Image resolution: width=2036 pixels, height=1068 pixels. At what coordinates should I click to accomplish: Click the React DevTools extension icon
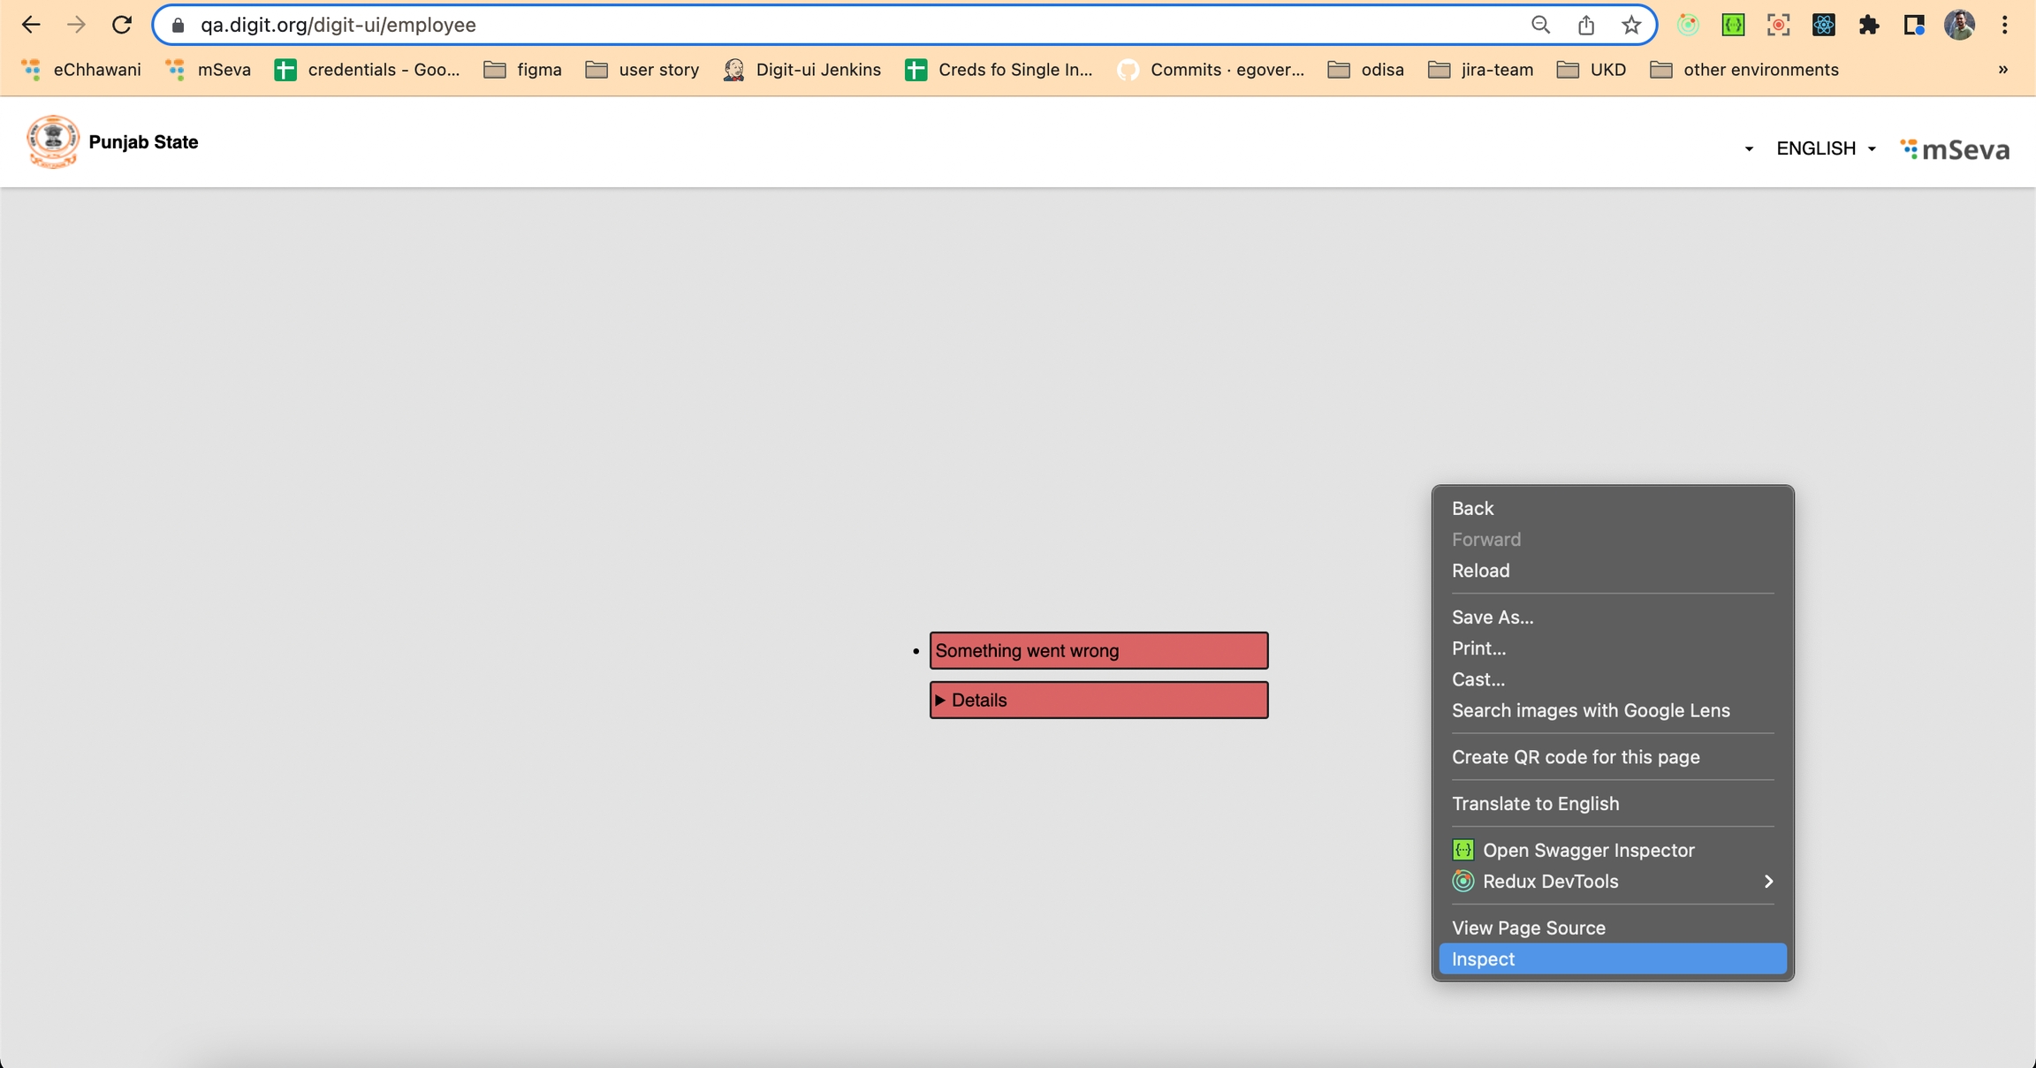tap(1823, 25)
